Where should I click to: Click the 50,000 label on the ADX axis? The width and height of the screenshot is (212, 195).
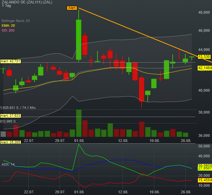point(204,146)
